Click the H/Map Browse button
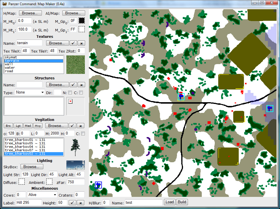Screen dimensions: 280x209 30,13
